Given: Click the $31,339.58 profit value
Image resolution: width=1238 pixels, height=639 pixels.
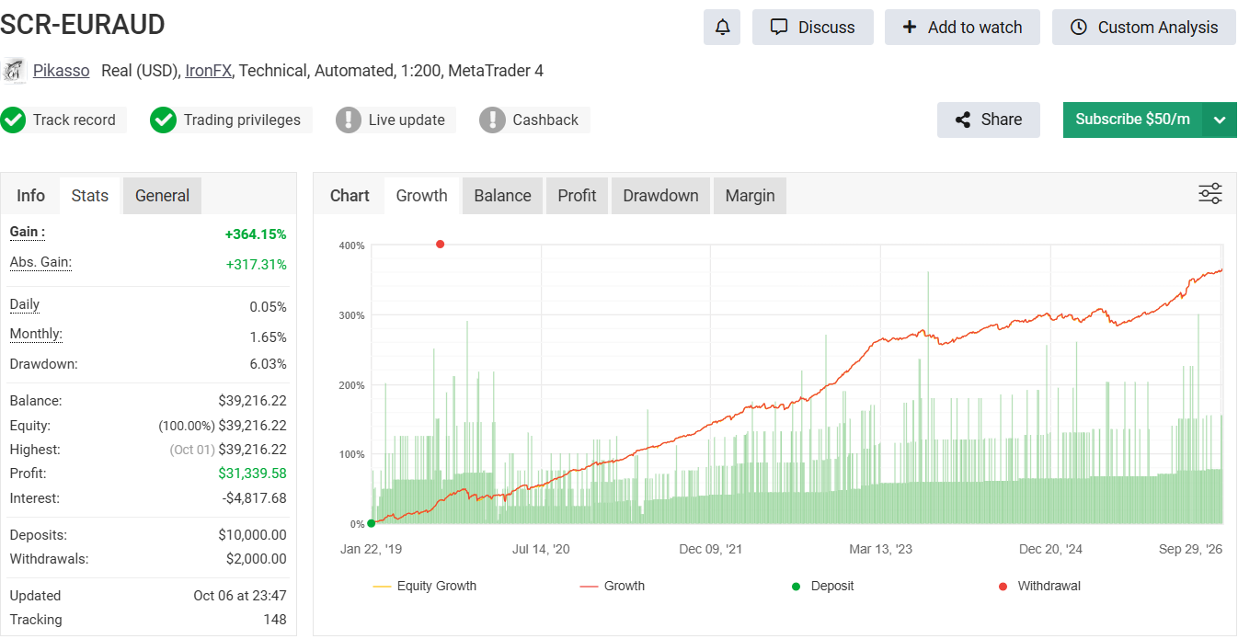Looking at the screenshot, I should [252, 474].
